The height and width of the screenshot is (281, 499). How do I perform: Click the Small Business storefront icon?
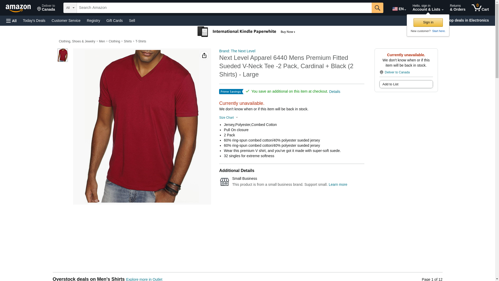[x=225, y=182]
